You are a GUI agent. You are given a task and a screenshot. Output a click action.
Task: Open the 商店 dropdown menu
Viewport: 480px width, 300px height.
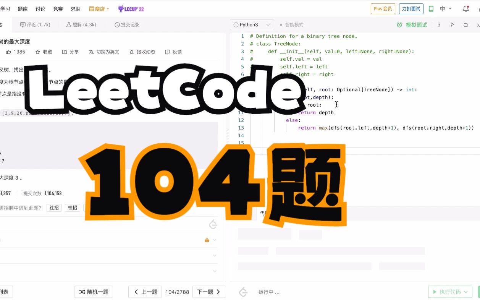tap(99, 8)
